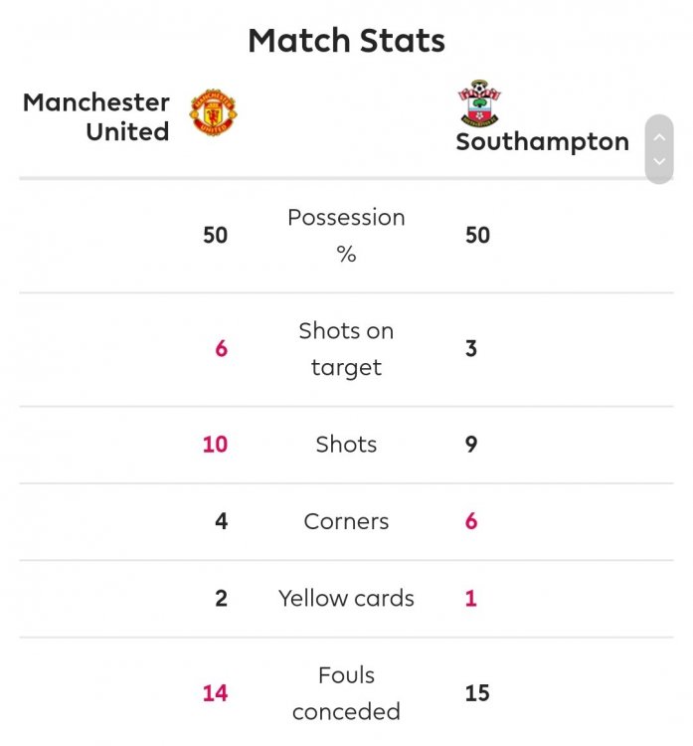Click the Southampton club crest
The image size is (693, 746).
(478, 102)
